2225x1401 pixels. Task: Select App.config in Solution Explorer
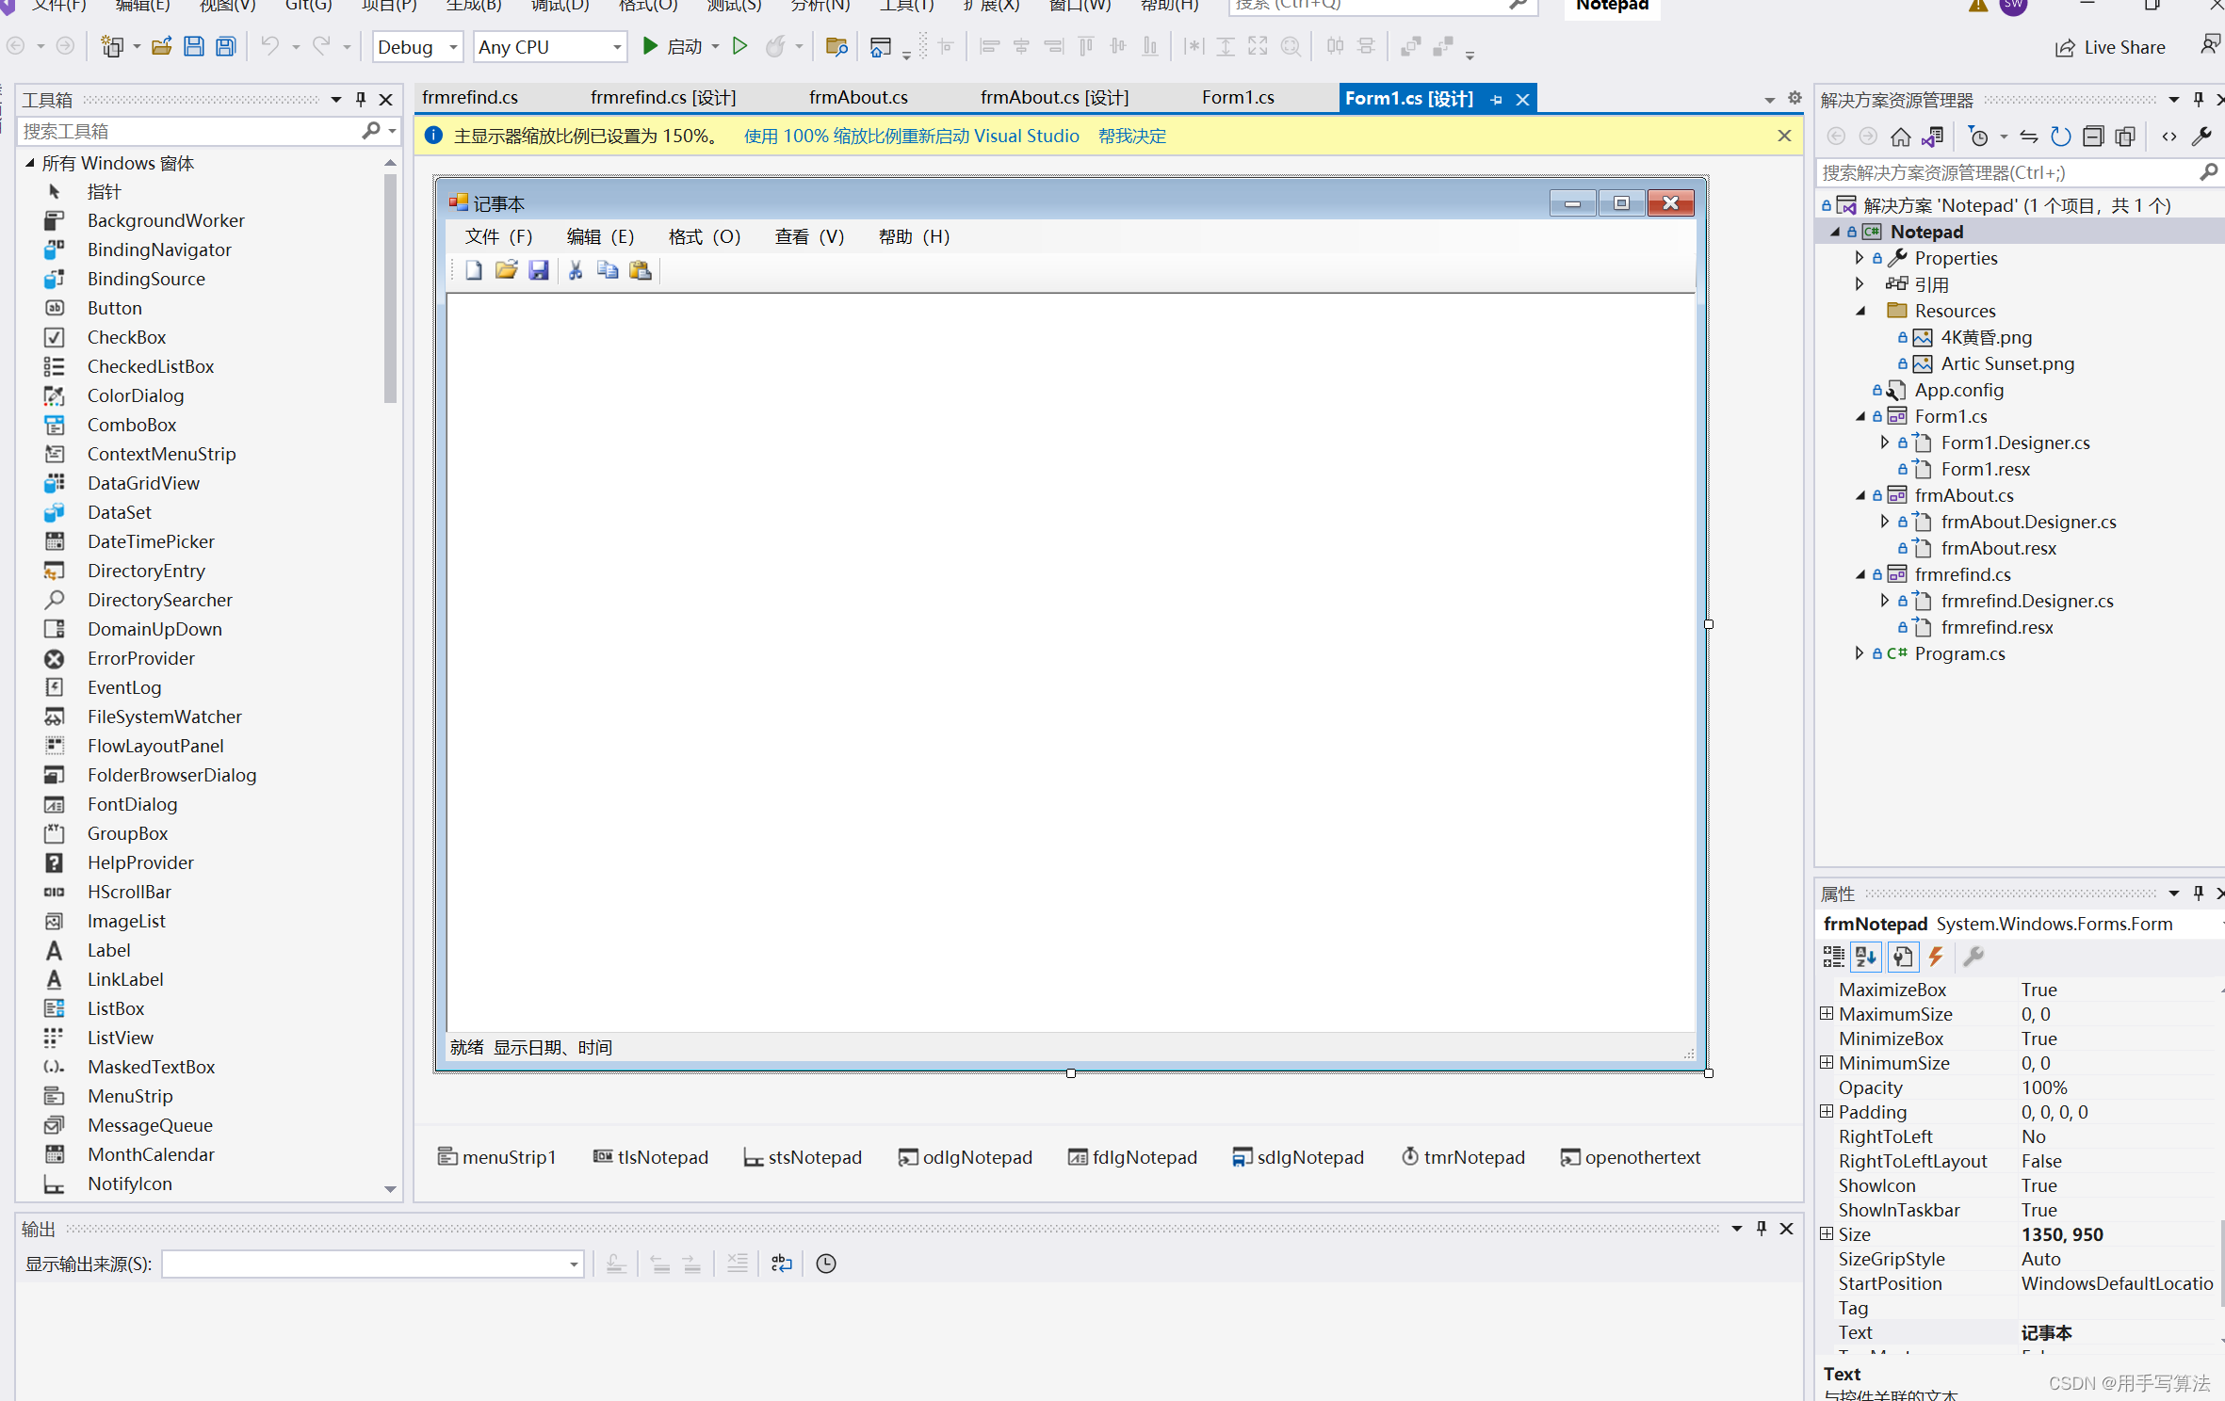coord(1958,389)
